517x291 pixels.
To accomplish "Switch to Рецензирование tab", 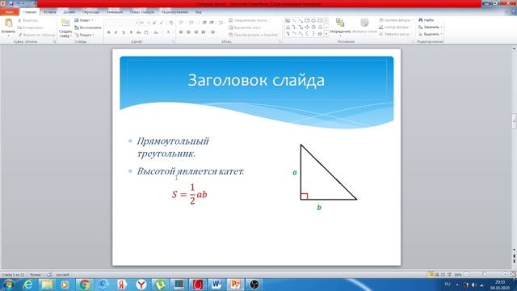I will pyautogui.click(x=174, y=12).
